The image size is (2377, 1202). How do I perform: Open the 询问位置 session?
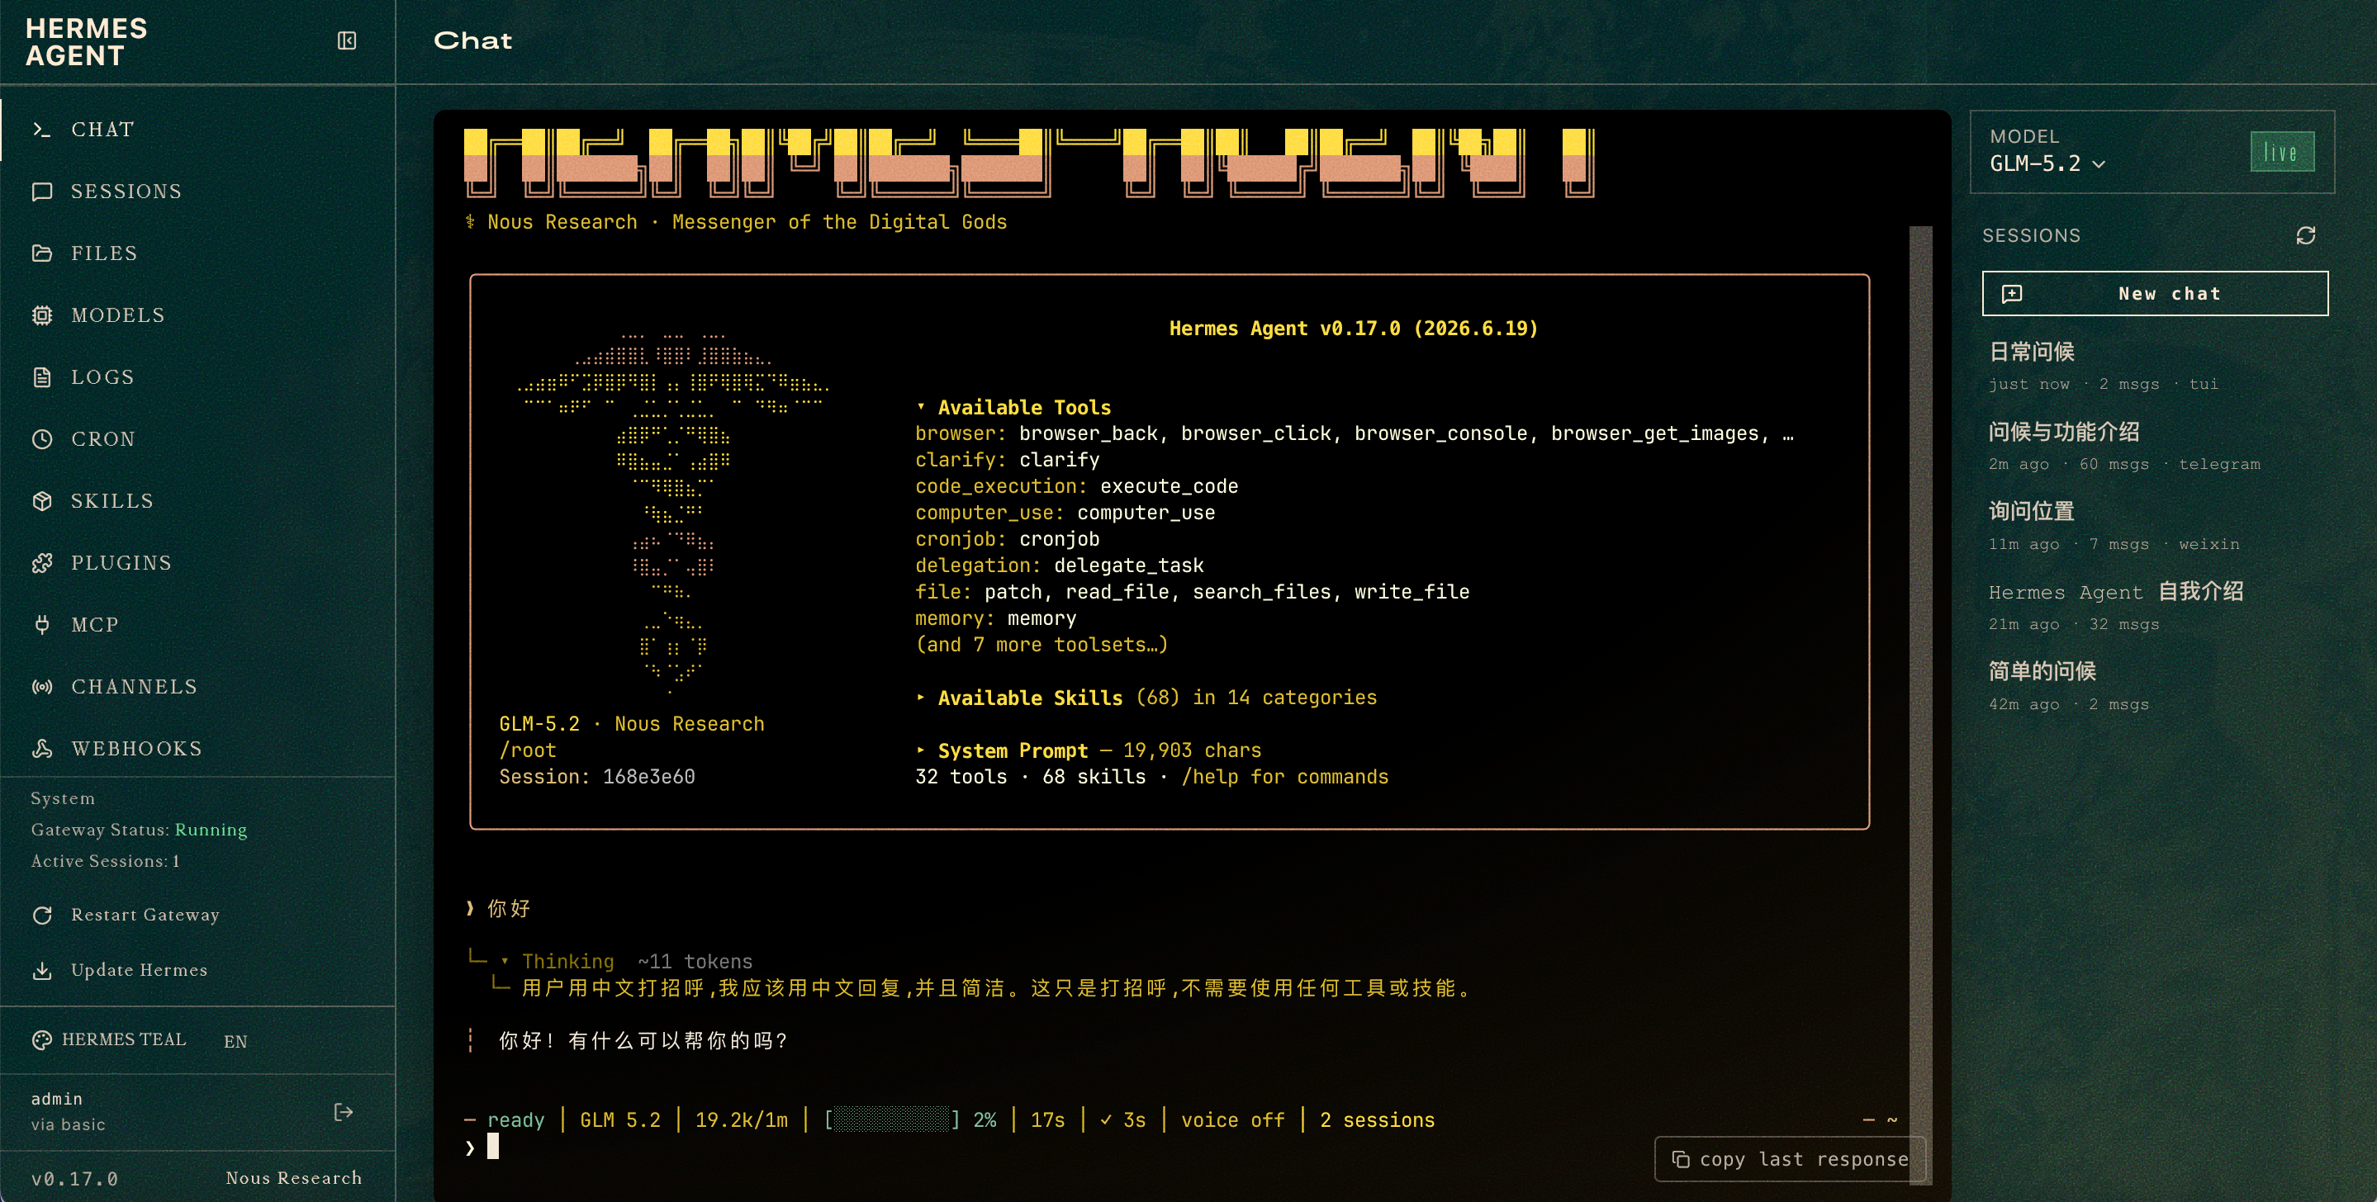(2155, 526)
